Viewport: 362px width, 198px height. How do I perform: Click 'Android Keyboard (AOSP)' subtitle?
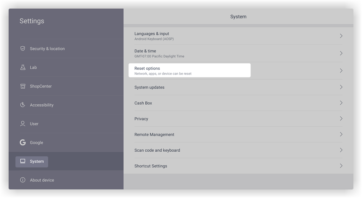pyautogui.click(x=154, y=39)
